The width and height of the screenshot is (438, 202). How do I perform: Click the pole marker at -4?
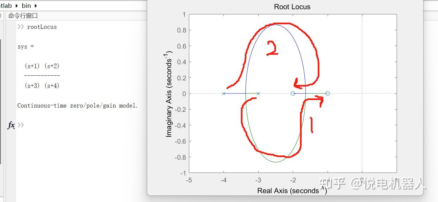[x=224, y=93]
